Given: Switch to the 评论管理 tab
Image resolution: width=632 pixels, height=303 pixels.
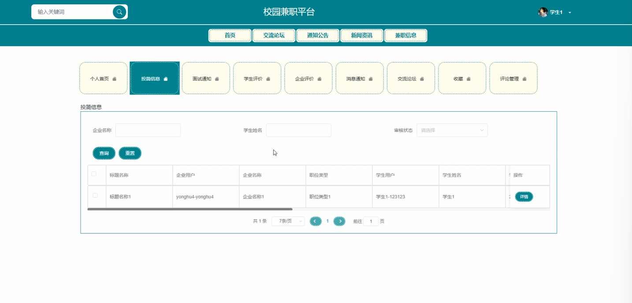Looking at the screenshot, I should tap(513, 78).
